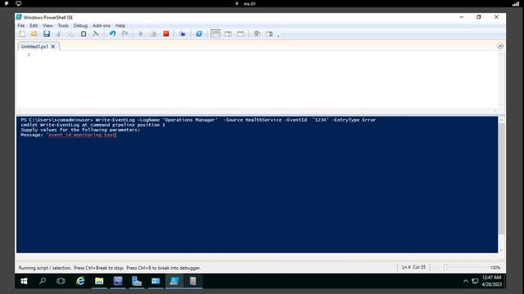524x294 pixels.
Task: Click the Message input text in the console
Action: [82, 135]
